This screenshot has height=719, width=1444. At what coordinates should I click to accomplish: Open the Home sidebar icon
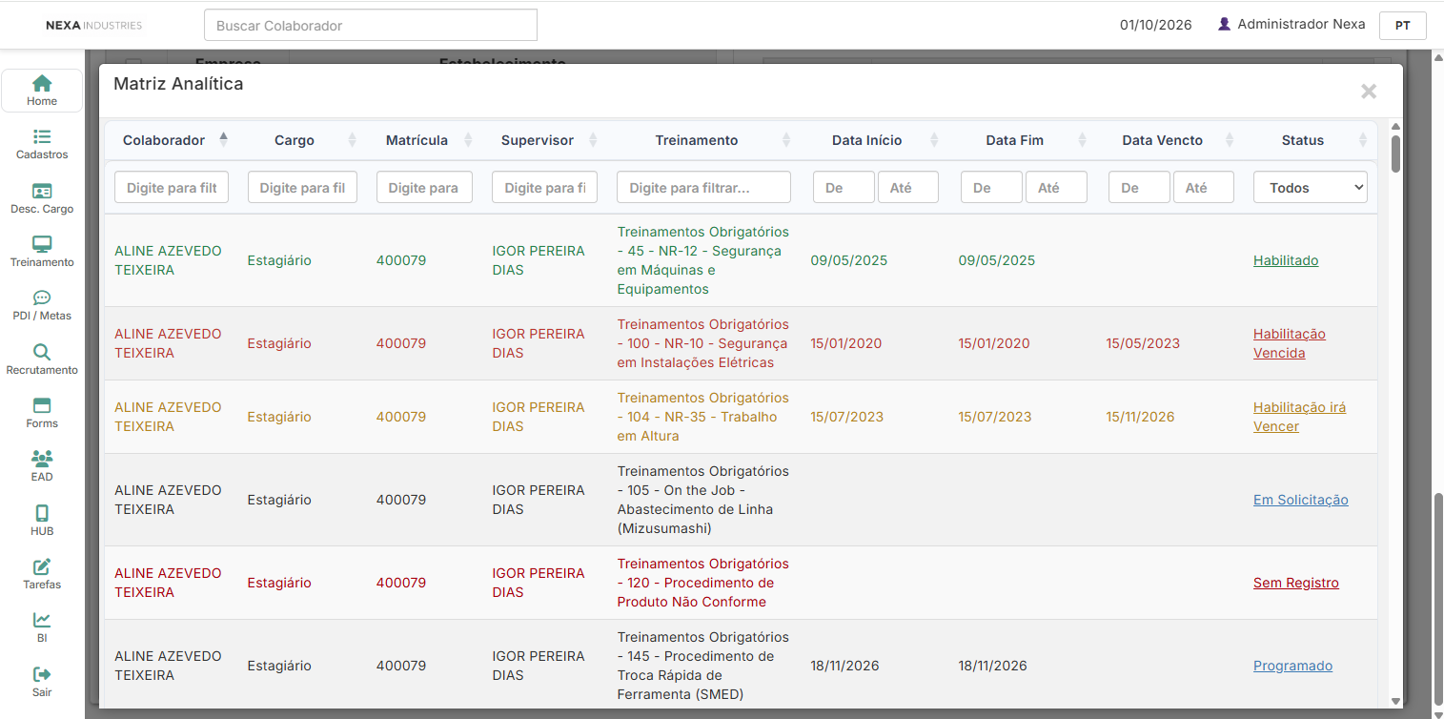pyautogui.click(x=42, y=83)
